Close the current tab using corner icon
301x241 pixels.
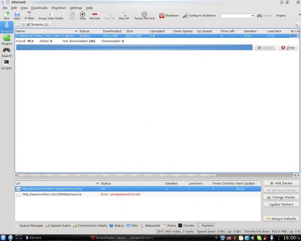pos(298,25)
